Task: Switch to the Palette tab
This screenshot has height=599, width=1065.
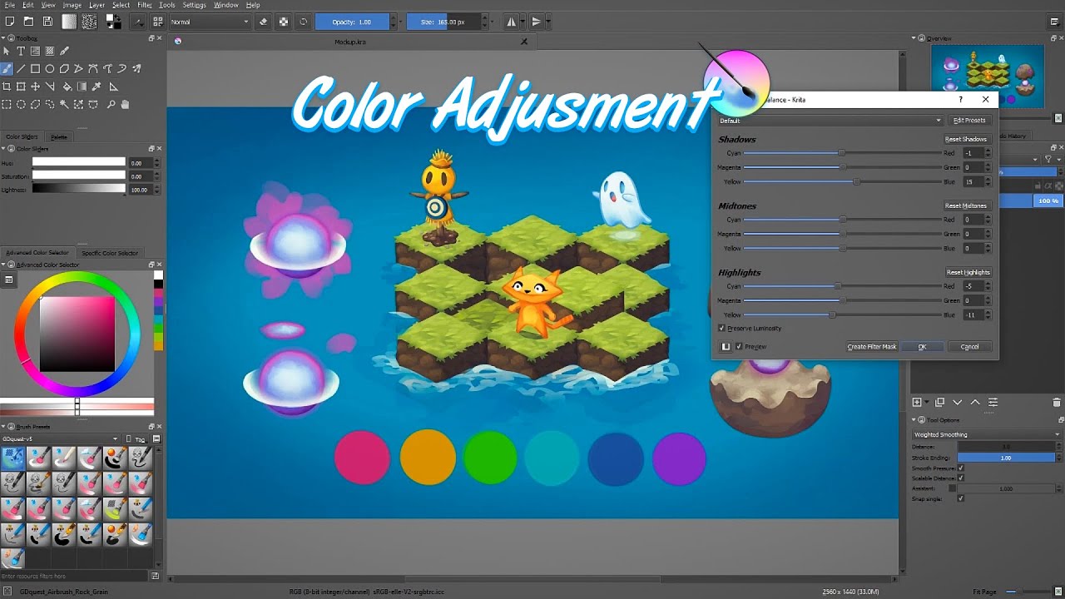Action: [x=59, y=136]
